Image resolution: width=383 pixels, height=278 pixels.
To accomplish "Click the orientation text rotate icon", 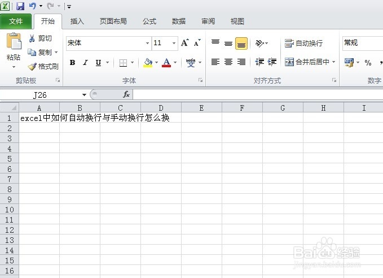I will (x=259, y=44).
